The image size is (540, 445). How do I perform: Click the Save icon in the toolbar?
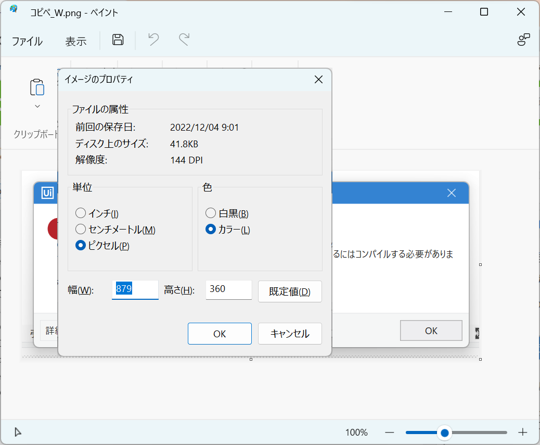[x=117, y=41]
